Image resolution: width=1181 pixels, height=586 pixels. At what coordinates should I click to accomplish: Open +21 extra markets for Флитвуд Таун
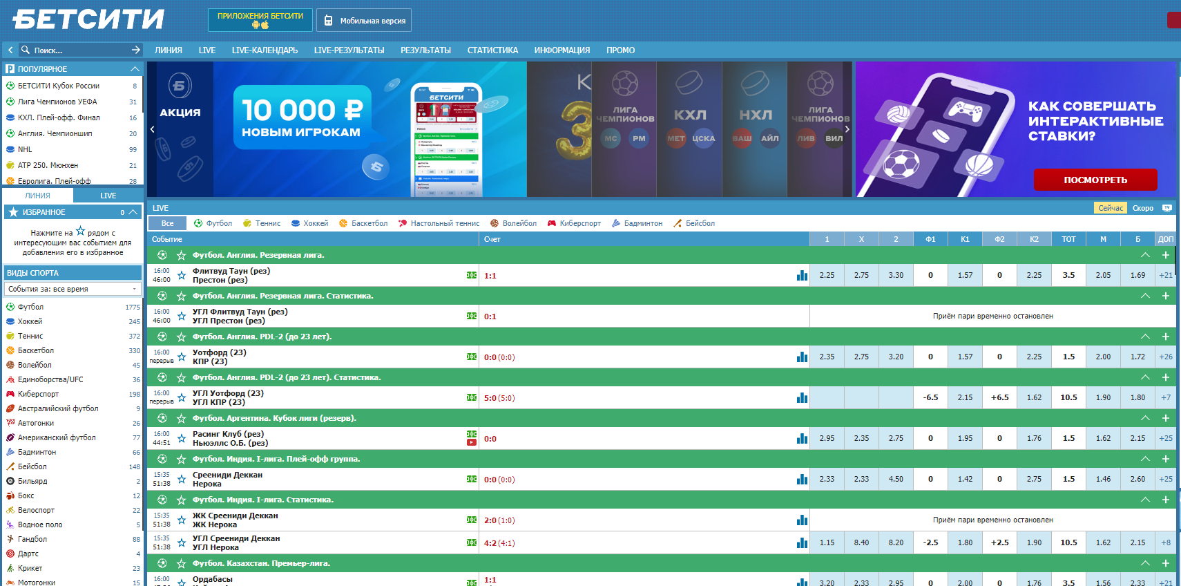1166,275
